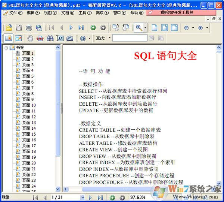
Task: Select bookmark 页面 10
Action: (x=29, y=105)
